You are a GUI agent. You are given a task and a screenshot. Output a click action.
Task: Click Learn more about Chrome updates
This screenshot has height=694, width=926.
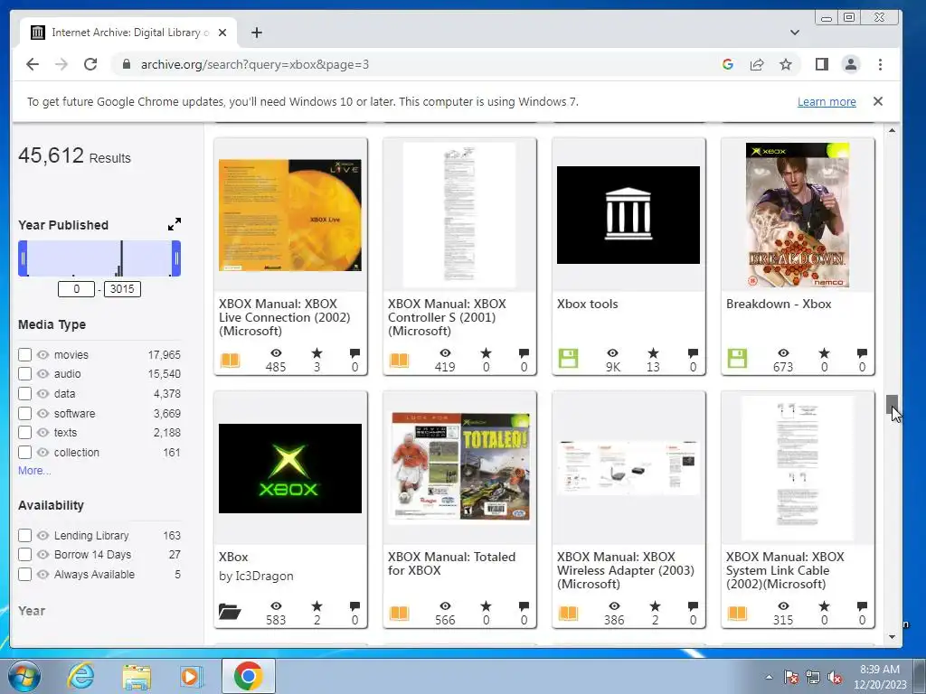click(827, 101)
